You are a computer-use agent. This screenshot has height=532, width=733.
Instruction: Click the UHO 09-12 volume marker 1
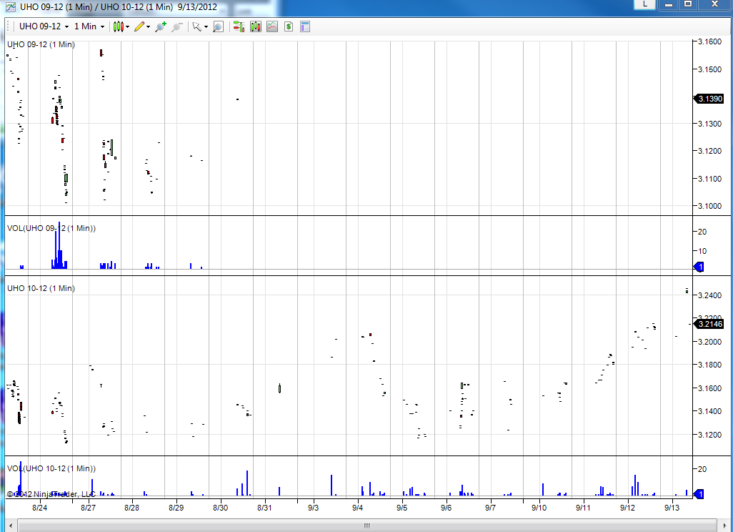[699, 267]
